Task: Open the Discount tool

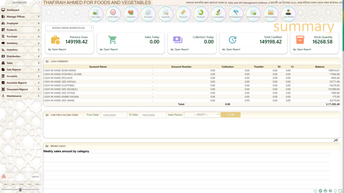Action: 183,14
